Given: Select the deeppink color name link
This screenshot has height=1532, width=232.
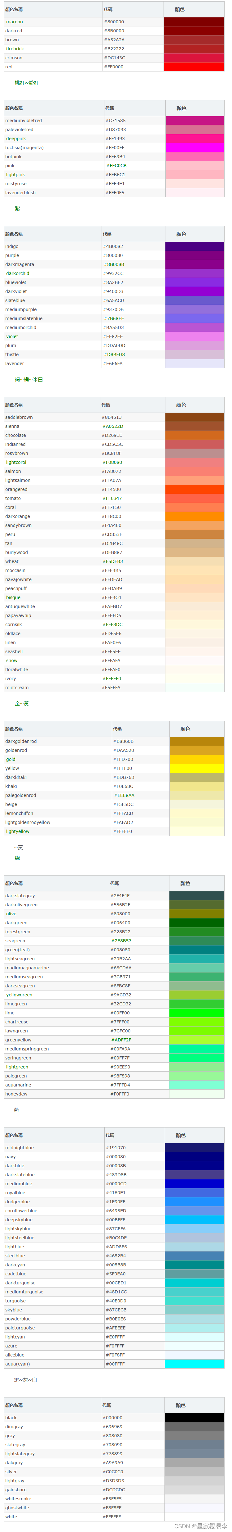Looking at the screenshot, I should pos(16,139).
